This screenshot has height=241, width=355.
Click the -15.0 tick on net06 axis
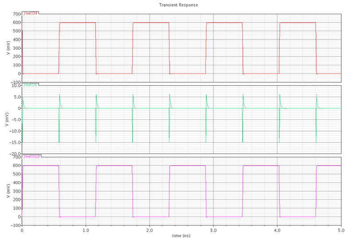click(15, 142)
